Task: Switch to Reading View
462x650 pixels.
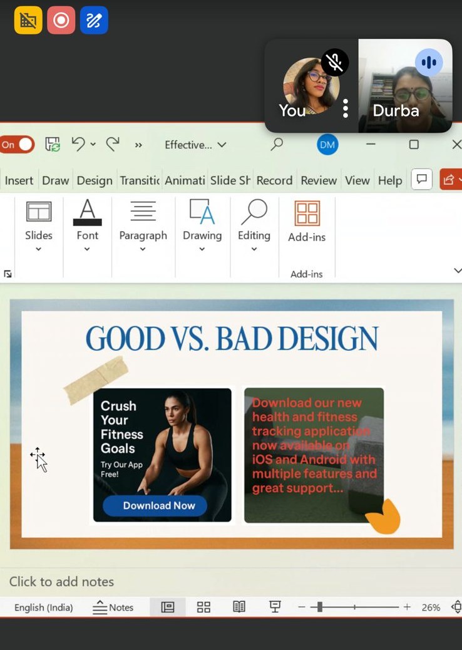Action: tap(239, 607)
